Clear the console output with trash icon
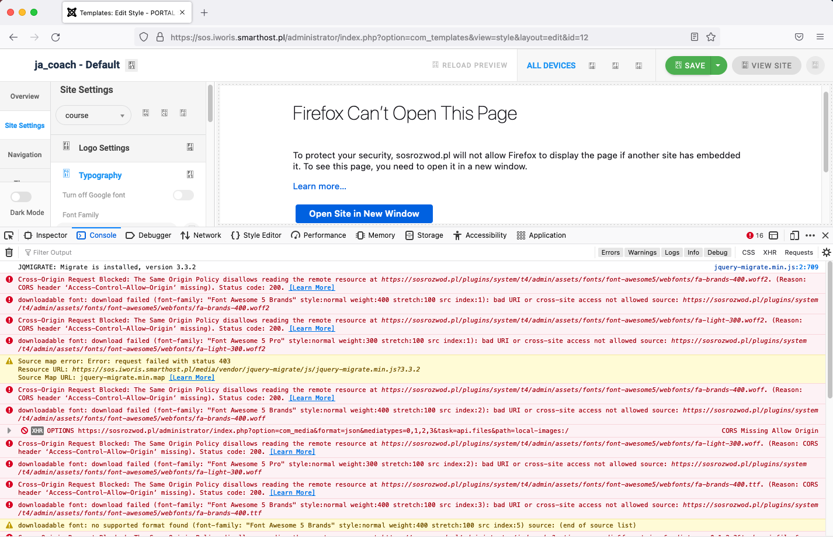The width and height of the screenshot is (833, 538). click(x=9, y=252)
